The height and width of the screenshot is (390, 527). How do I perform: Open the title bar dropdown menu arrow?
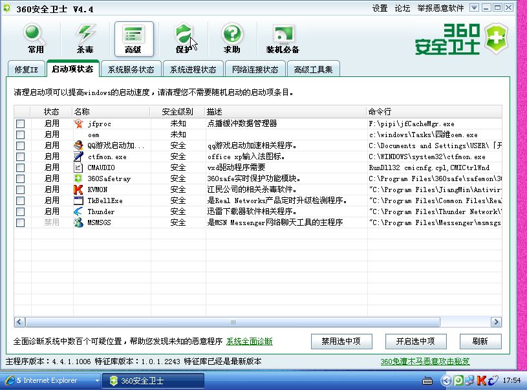click(474, 8)
